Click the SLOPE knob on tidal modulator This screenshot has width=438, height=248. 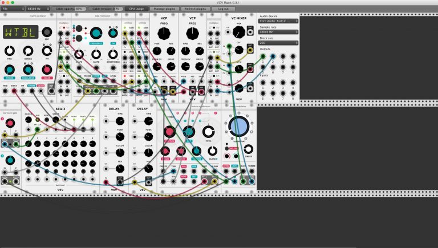96,54
